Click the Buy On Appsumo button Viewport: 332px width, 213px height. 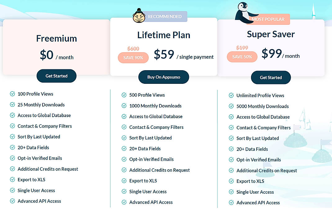pos(164,77)
